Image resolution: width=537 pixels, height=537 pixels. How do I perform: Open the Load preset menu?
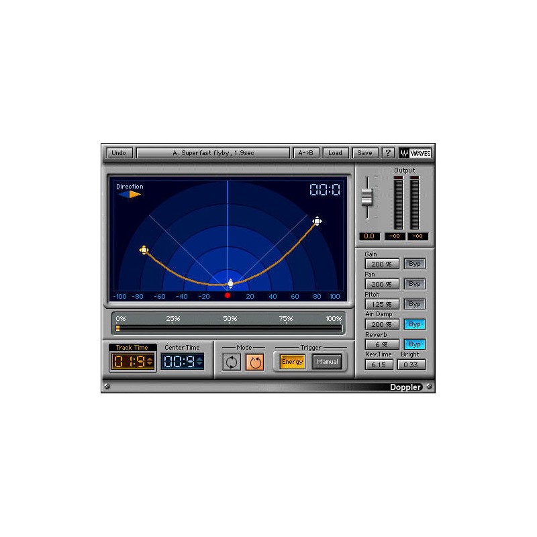[335, 153]
